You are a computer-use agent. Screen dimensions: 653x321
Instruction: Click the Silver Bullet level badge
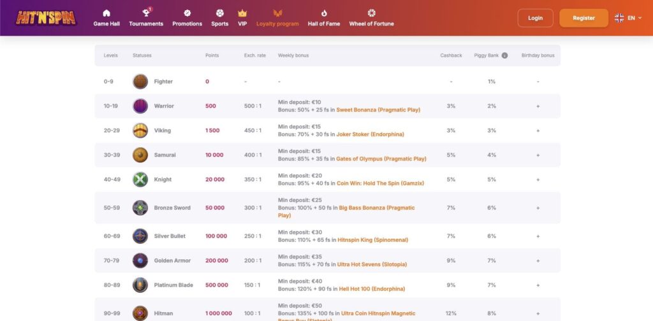pyautogui.click(x=140, y=236)
